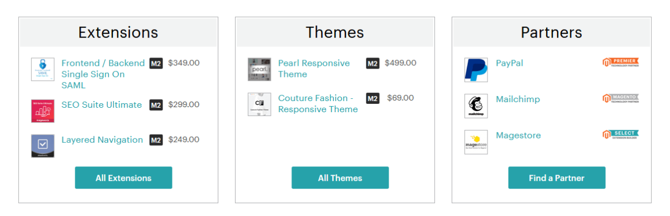
Task: Click the Couture Fashion theme thumbnail
Action: [260, 104]
